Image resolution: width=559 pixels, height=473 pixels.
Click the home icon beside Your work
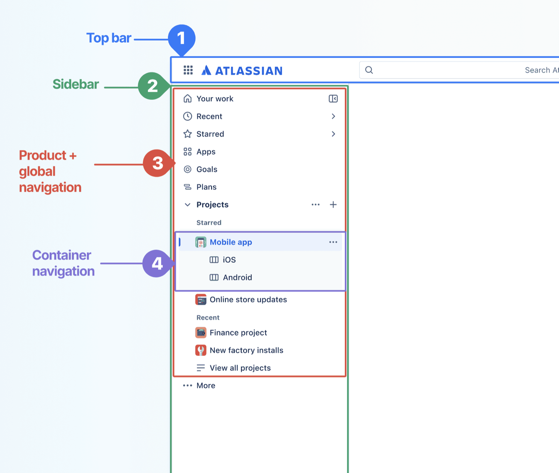(188, 99)
